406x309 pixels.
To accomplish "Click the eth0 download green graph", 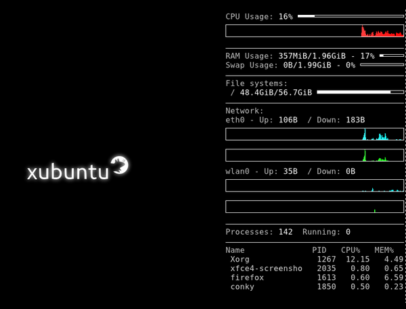I will [x=315, y=156].
